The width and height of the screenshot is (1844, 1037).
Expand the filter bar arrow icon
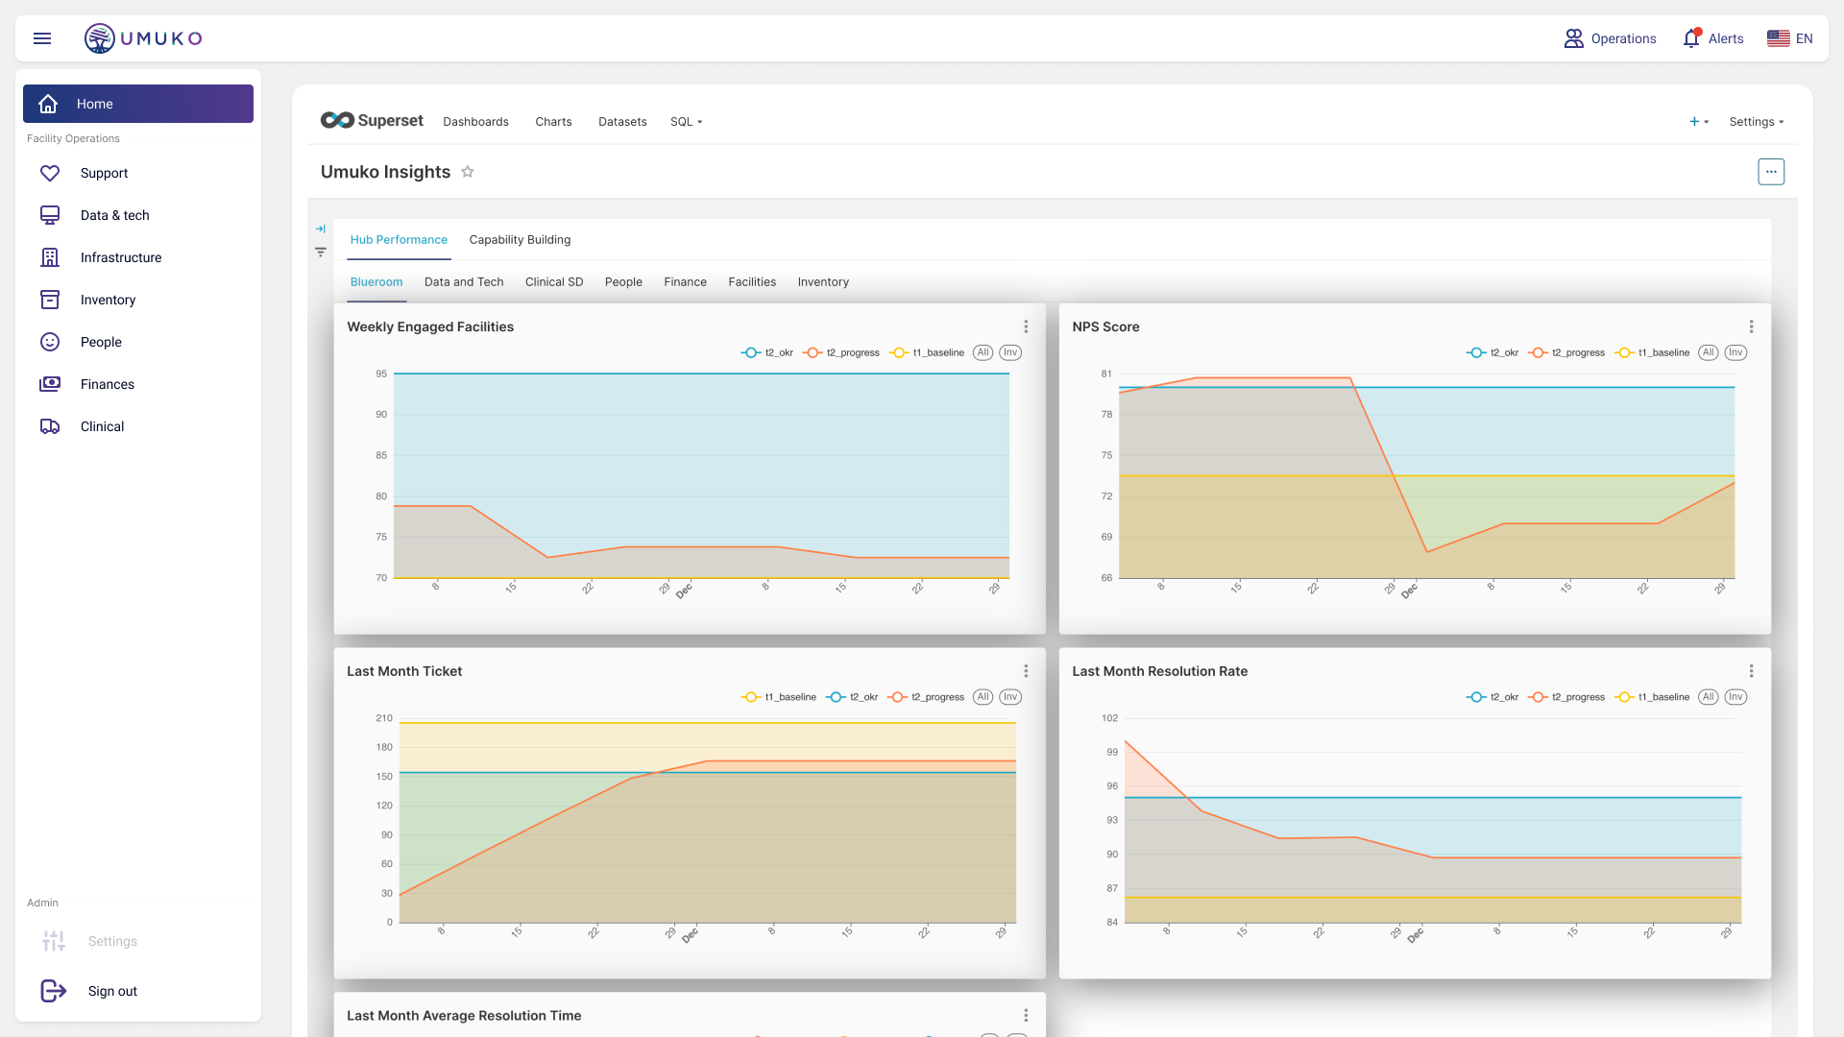pyautogui.click(x=321, y=229)
